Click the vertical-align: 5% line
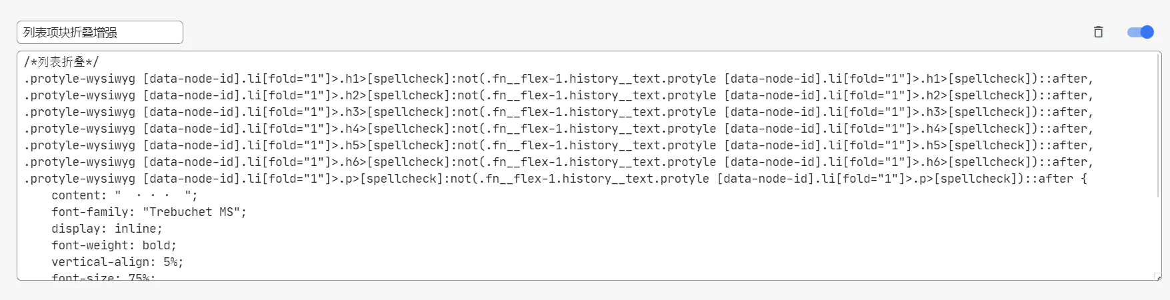The width and height of the screenshot is (1170, 300). [117, 262]
